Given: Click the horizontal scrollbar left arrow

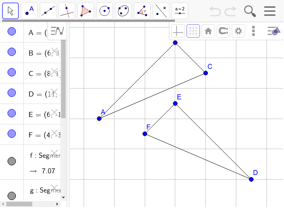Looking at the screenshot, I should click(x=3, y=204).
